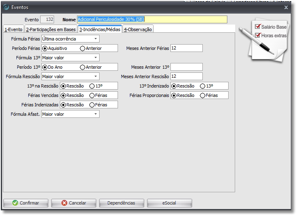Open the Fórmula 13º dropdown
Image resolution: width=297 pixels, height=216 pixels.
coord(95,58)
